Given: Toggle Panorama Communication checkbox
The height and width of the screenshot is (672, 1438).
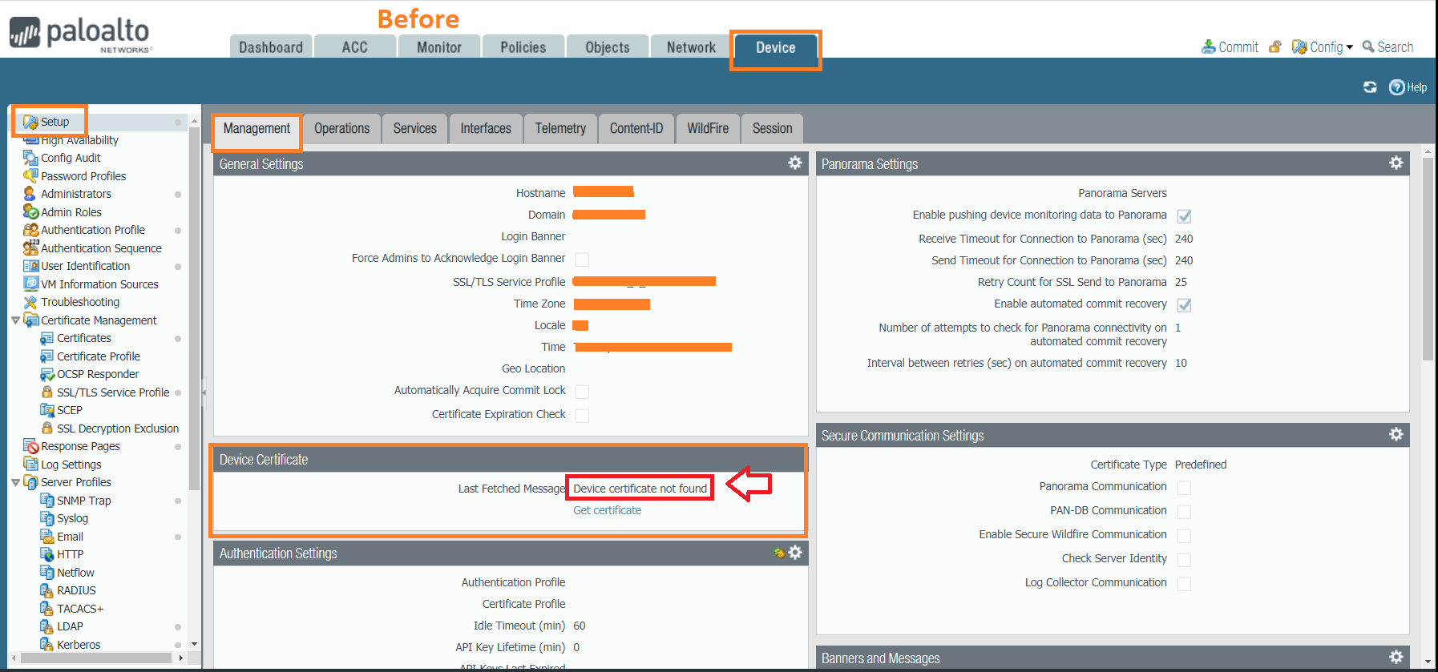Looking at the screenshot, I should 1184,487.
